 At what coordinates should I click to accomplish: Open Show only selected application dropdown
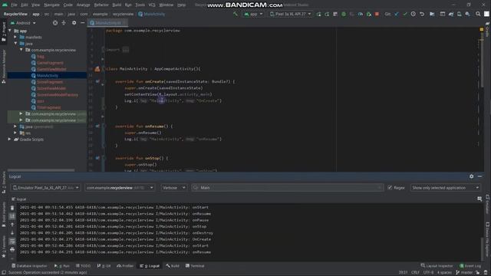pyautogui.click(x=445, y=188)
